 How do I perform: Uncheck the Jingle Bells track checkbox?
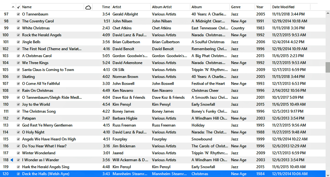point(18,42)
